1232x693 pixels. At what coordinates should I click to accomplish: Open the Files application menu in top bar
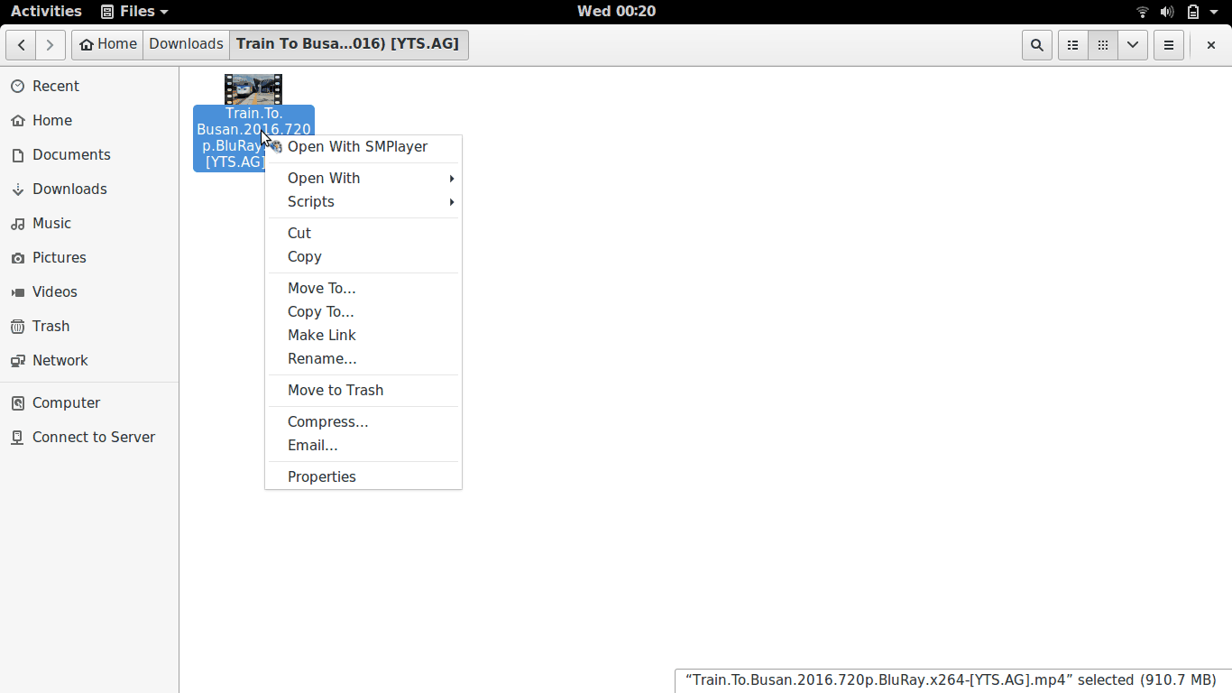(133, 12)
